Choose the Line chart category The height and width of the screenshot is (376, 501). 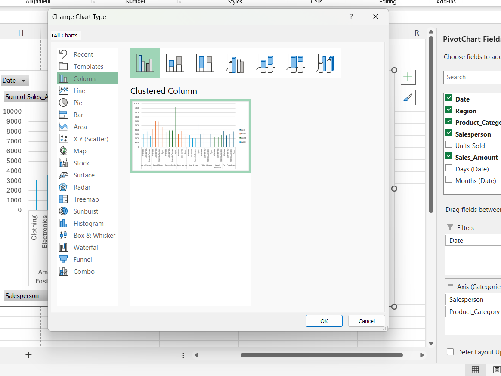point(87,91)
